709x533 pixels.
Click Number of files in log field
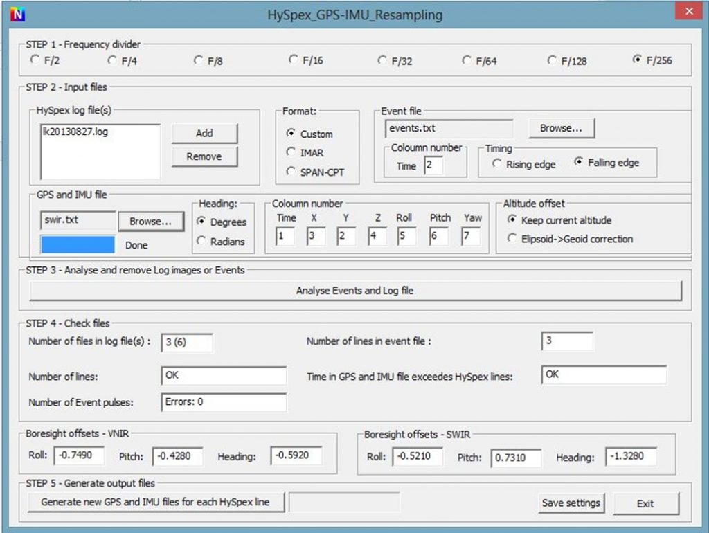tap(187, 342)
